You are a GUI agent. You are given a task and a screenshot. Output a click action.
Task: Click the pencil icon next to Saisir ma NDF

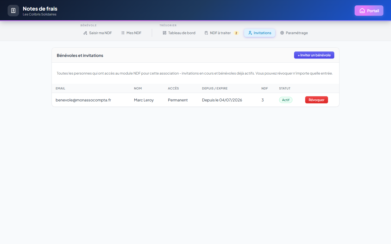pyautogui.click(x=85, y=33)
